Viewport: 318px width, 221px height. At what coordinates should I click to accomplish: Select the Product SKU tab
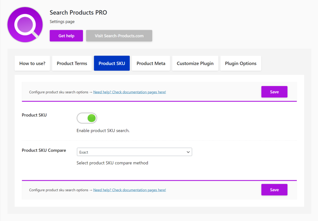click(x=112, y=63)
